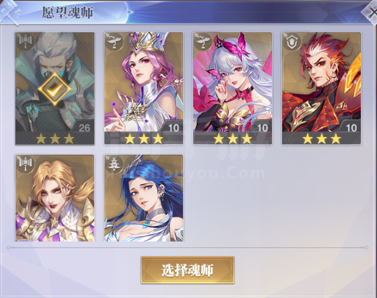
Task: Select the blonde golden-armored soul master card
Action: [55, 198]
